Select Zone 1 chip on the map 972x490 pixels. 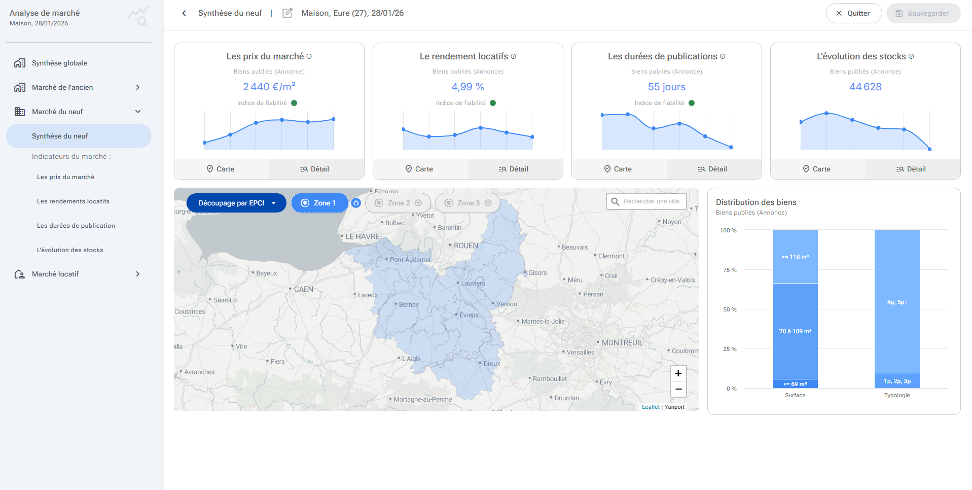click(319, 203)
